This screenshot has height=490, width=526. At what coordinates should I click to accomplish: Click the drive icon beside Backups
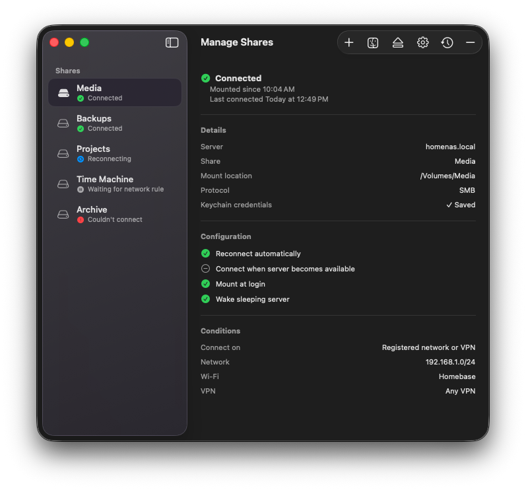click(x=63, y=123)
